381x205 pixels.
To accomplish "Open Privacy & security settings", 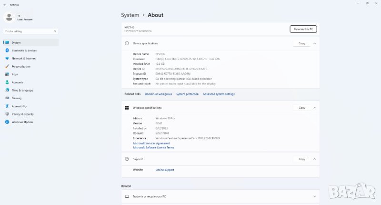I will (x=22, y=114).
